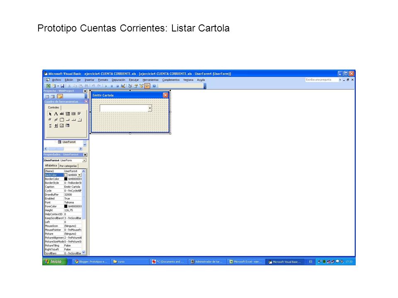Select the ScrollBar control tool
Image resolution: width=398 pixels, height=298 pixels.
(50, 126)
